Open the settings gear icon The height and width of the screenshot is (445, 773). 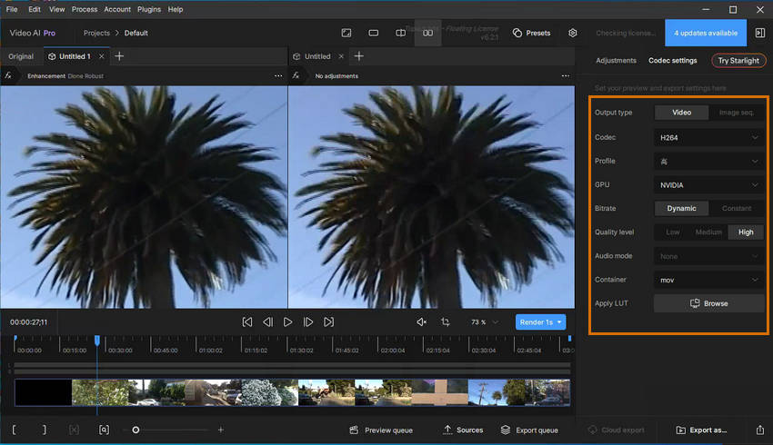point(572,33)
